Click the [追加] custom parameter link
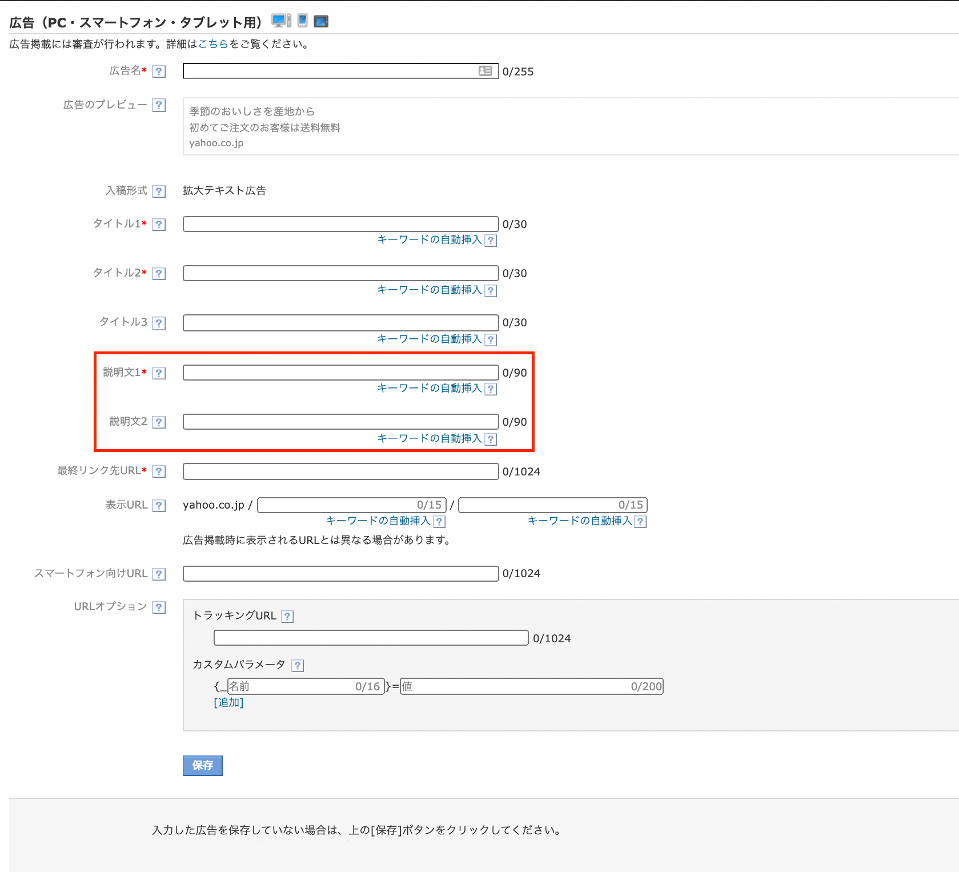The width and height of the screenshot is (959, 872). [x=228, y=702]
